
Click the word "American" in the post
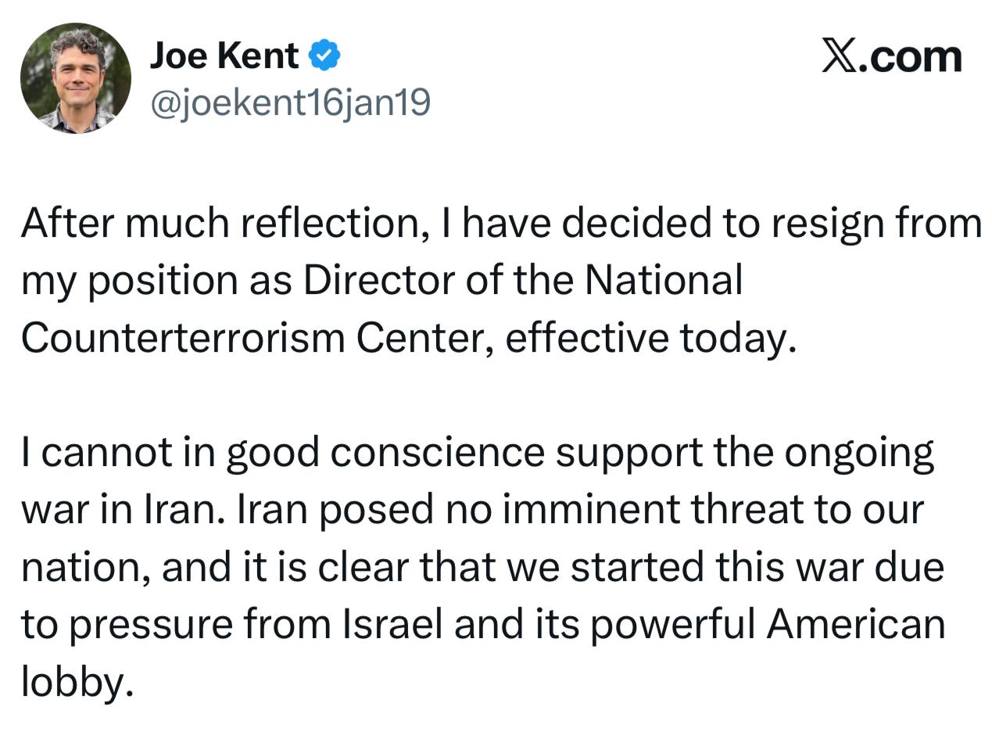click(x=855, y=624)
